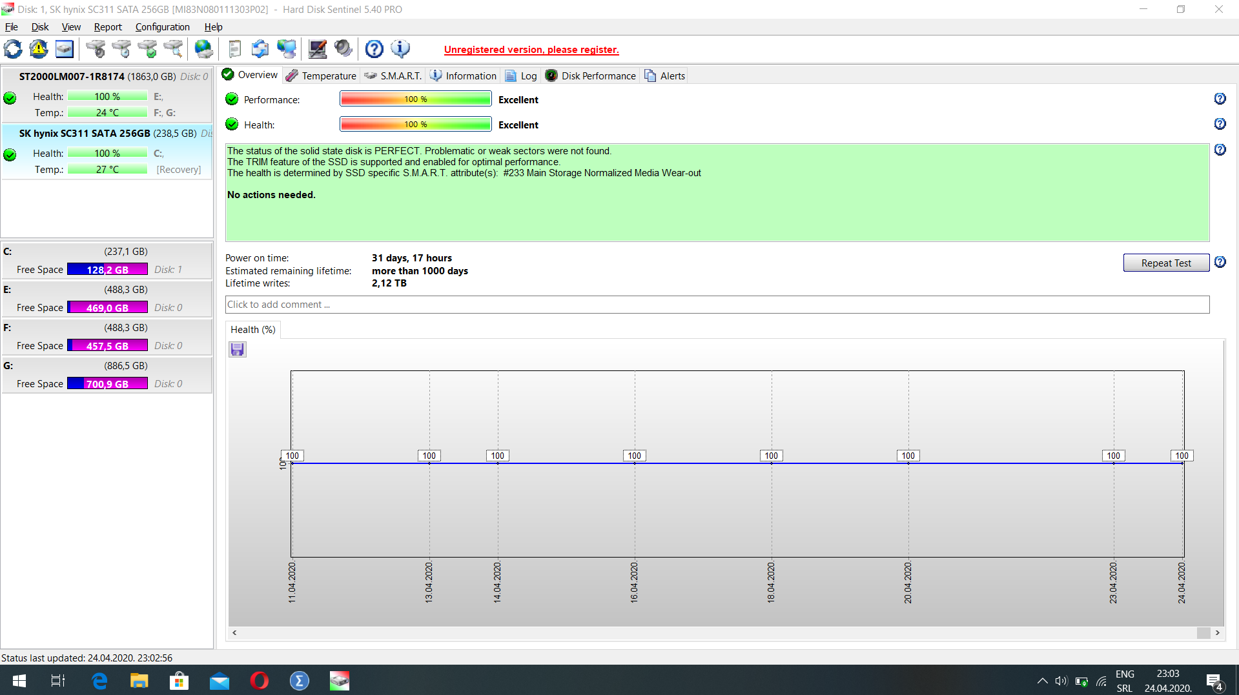Click the Unregistered version, please register link

point(531,50)
